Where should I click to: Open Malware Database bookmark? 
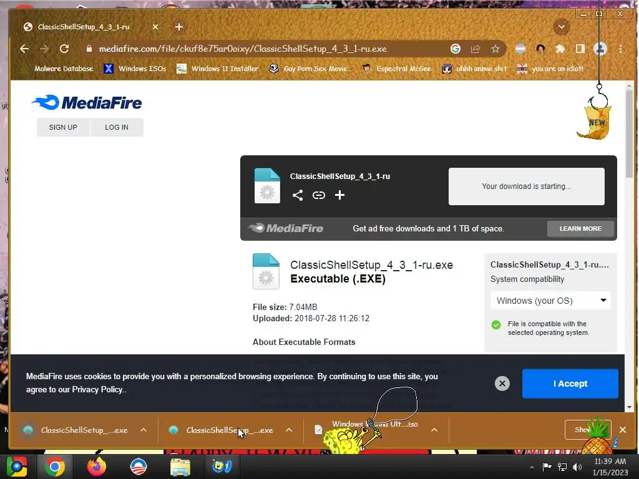click(x=58, y=69)
